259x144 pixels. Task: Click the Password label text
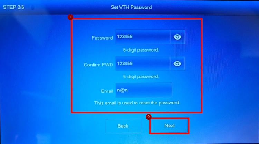point(102,38)
